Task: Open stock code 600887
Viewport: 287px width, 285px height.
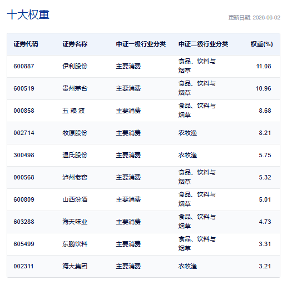Action: pyautogui.click(x=24, y=66)
